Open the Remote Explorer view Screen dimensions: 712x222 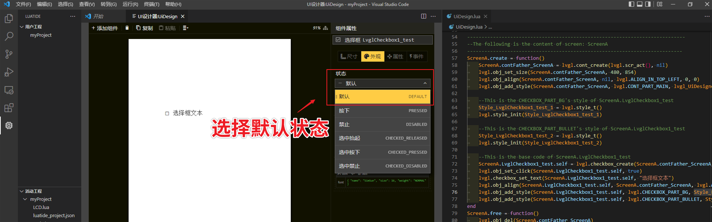click(9, 90)
